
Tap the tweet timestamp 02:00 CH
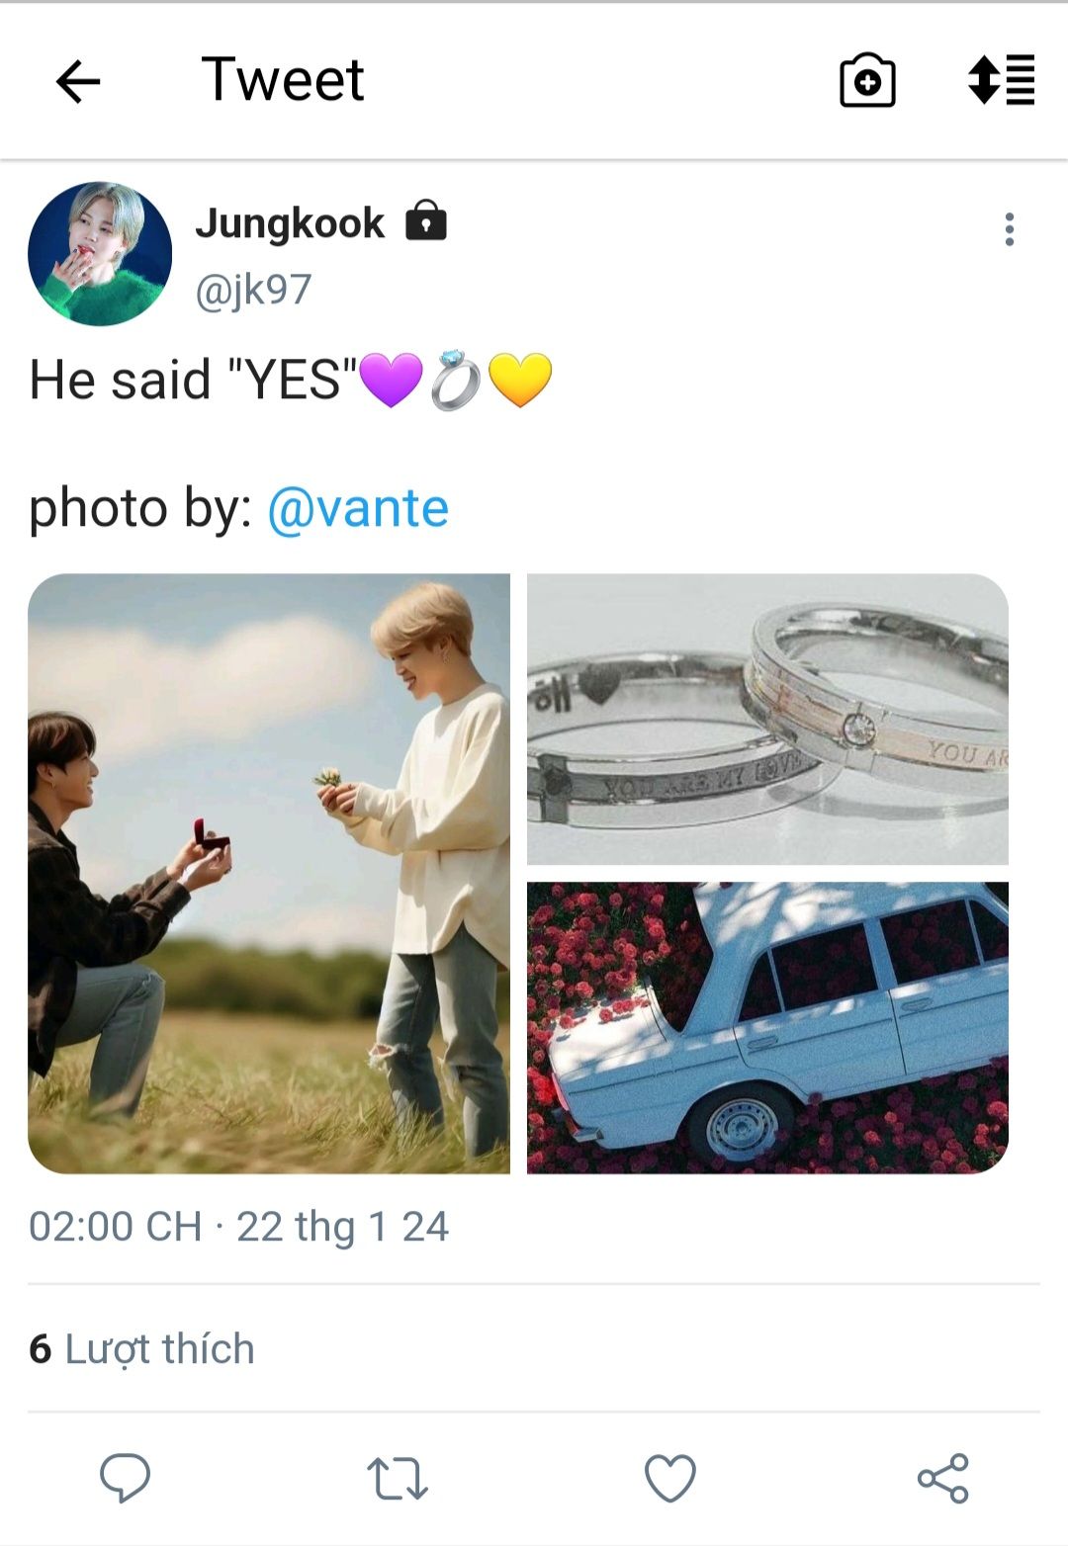[x=116, y=1227]
